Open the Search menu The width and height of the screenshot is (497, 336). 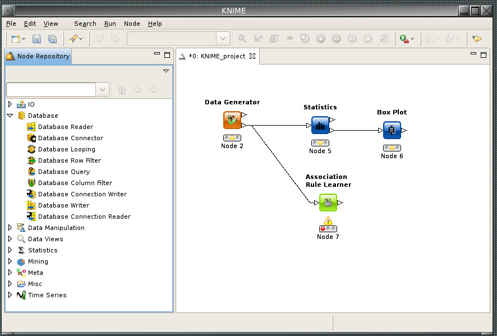[85, 24]
